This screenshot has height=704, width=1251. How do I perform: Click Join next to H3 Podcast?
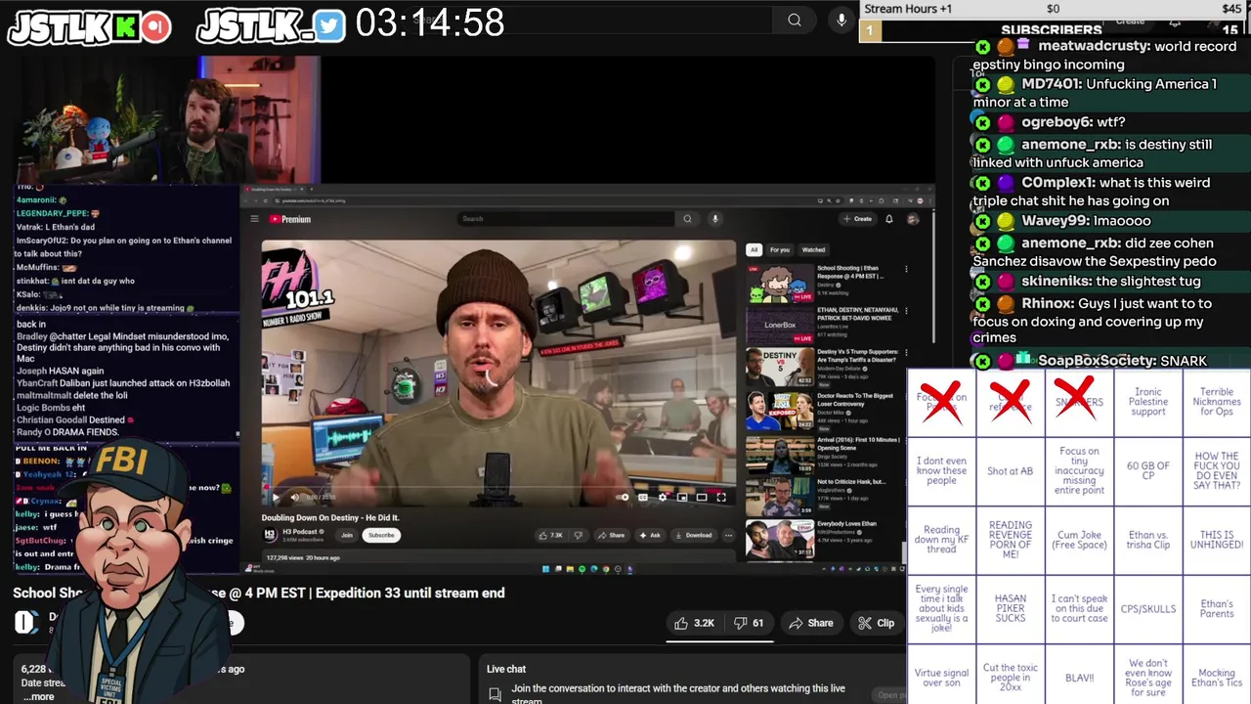coord(346,535)
